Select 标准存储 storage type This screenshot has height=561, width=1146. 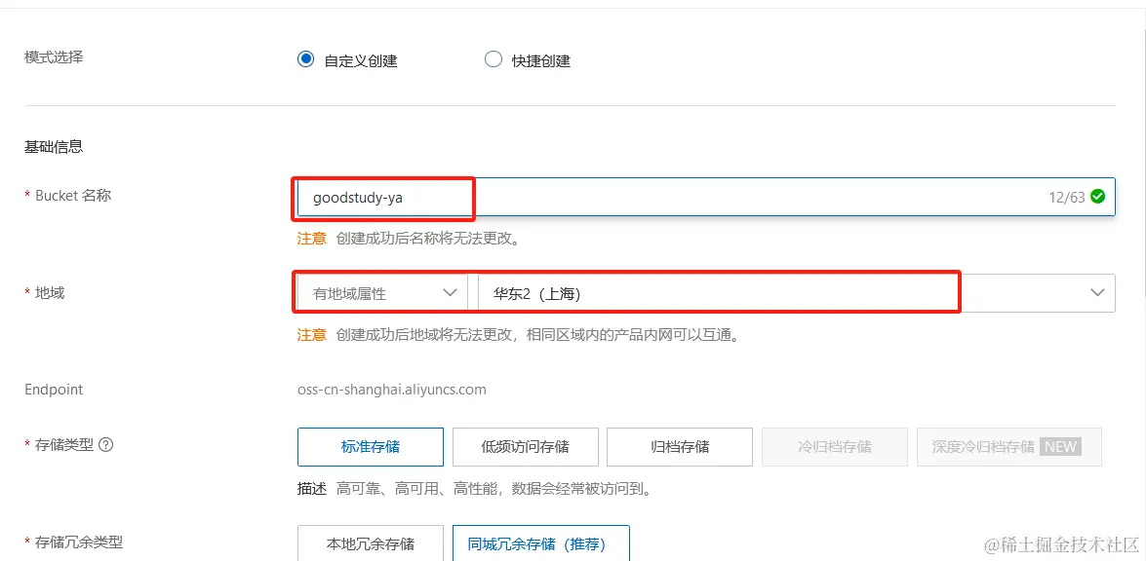[371, 446]
